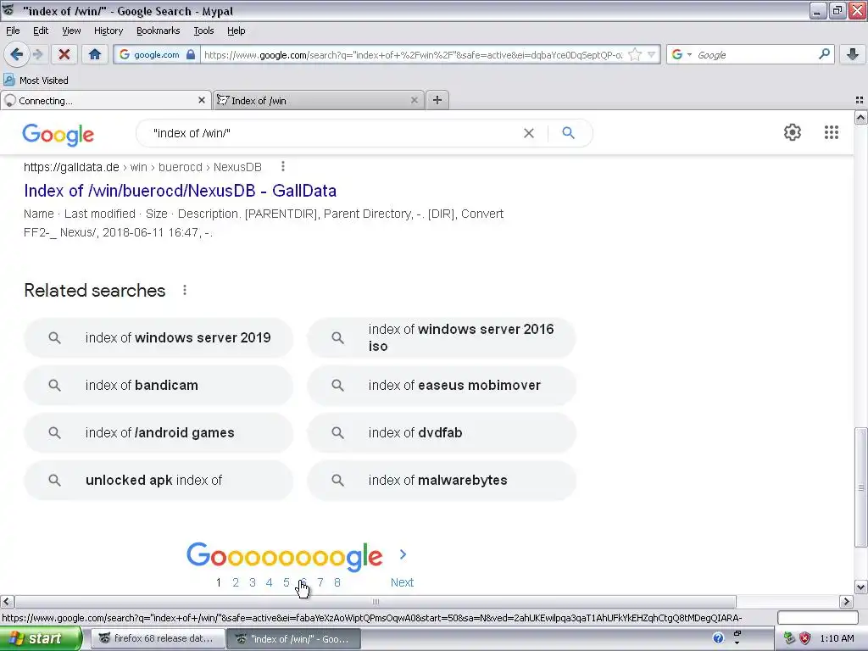Search index of /android games
Image resolution: width=868 pixels, height=651 pixels.
point(159,433)
